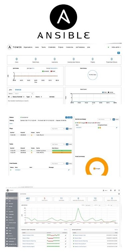Image resolution: width=125 pixels, height=252 pixels.
Task: Select the Failed filter in Host Events section
Action: [70, 163]
